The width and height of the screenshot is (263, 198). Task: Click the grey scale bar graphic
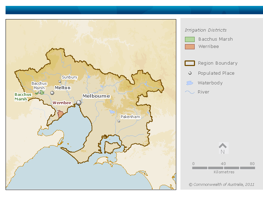point(223,168)
